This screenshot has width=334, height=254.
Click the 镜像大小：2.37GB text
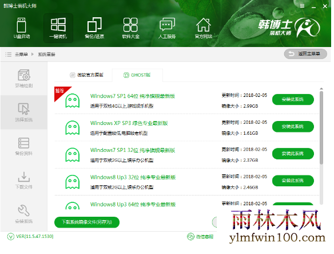pyautogui.click(x=240, y=160)
